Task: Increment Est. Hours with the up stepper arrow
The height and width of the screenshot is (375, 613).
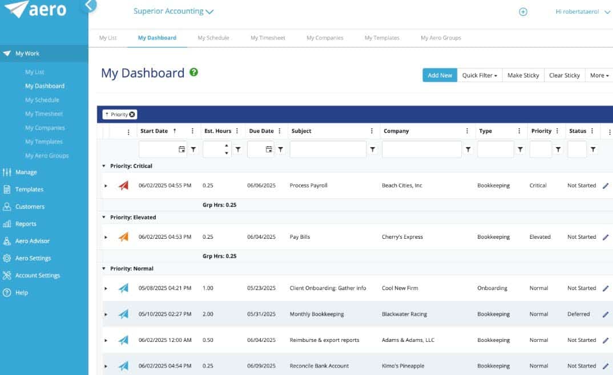Action: (x=227, y=145)
